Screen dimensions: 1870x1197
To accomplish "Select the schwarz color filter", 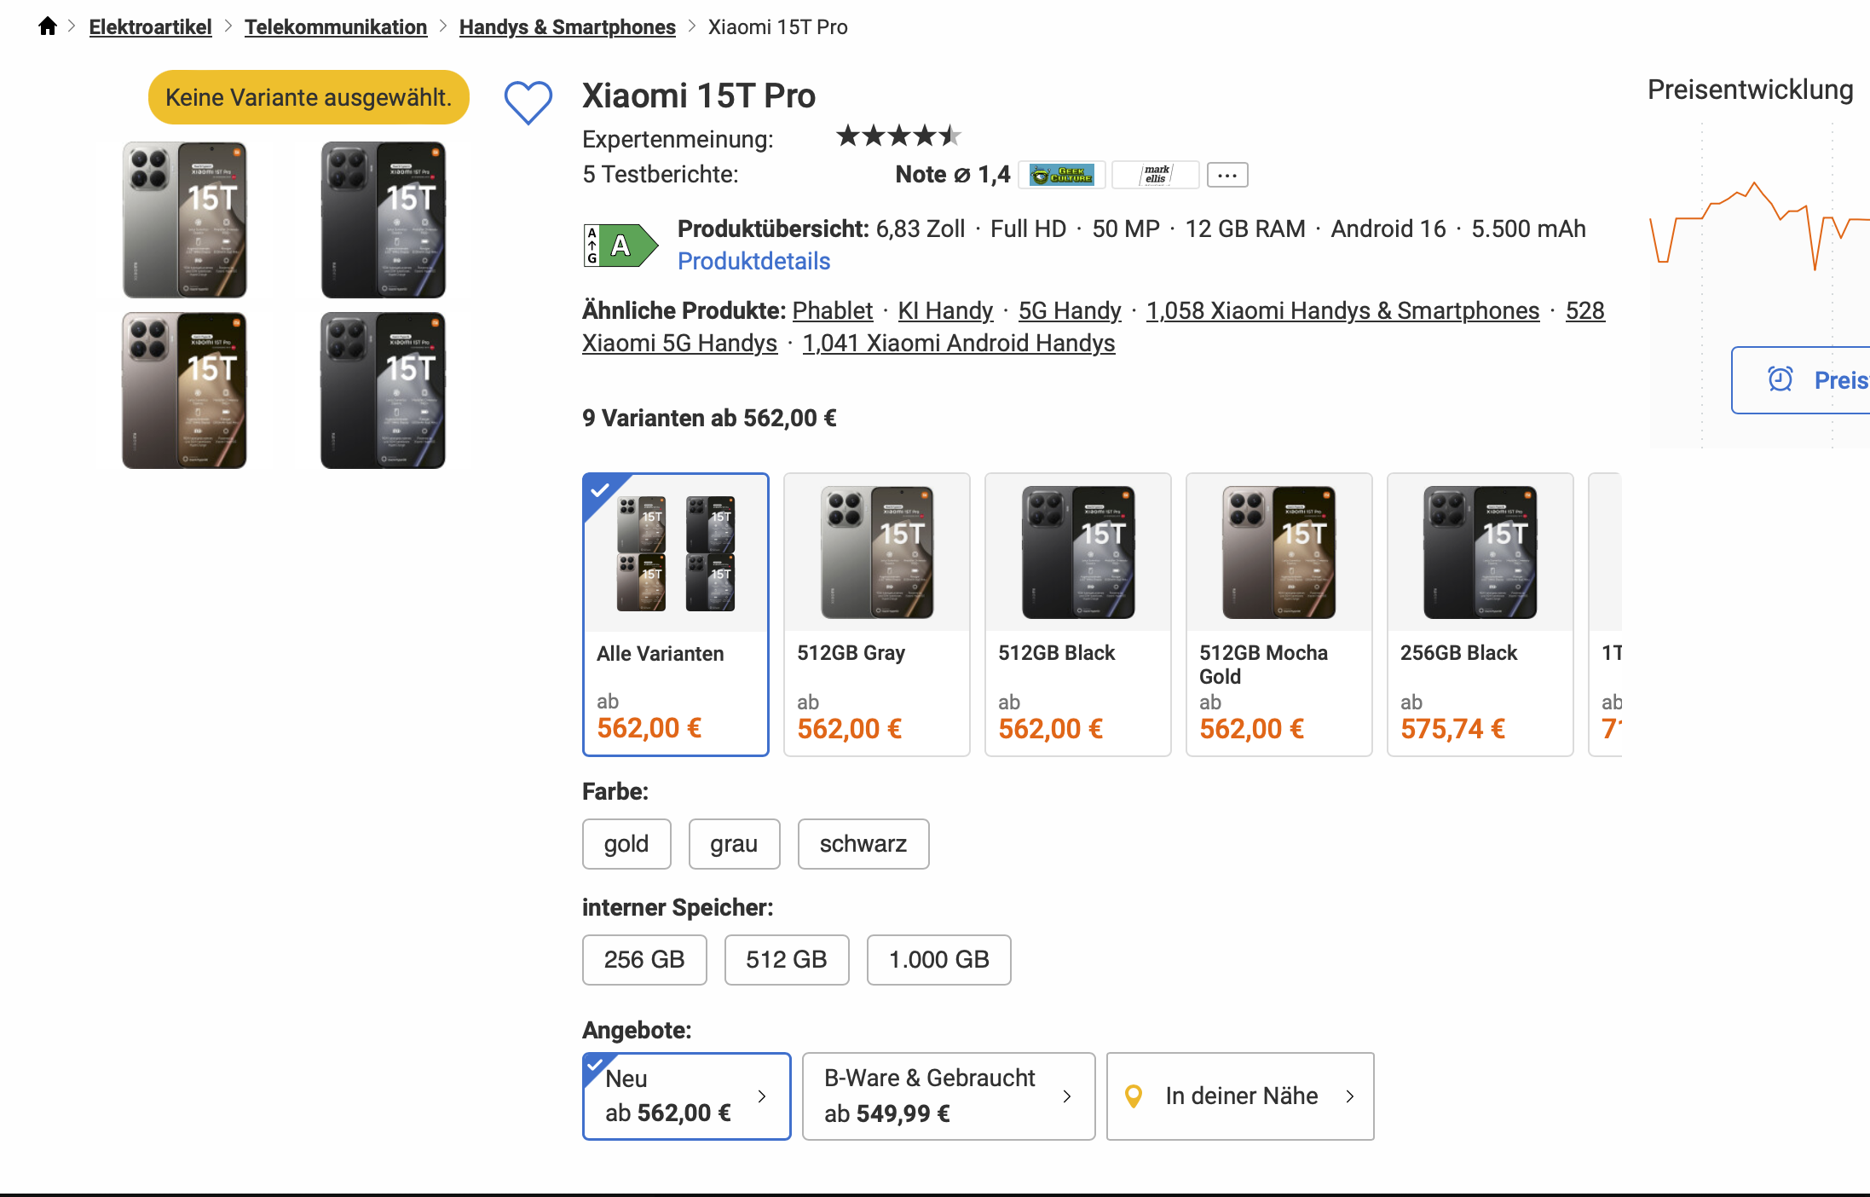I will click(x=863, y=844).
